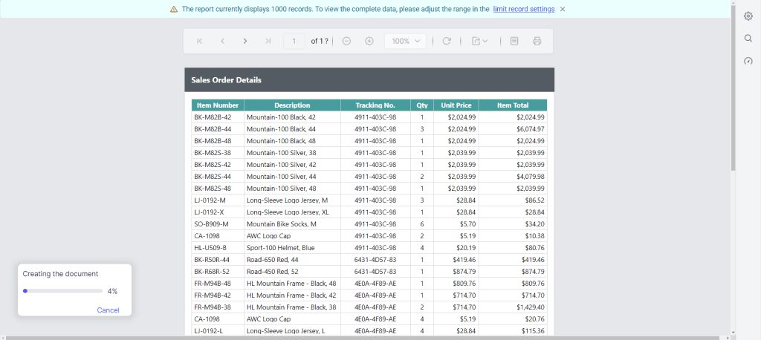The image size is (761, 340).
Task: Click the warning triangle icon in banner
Action: 174,9
